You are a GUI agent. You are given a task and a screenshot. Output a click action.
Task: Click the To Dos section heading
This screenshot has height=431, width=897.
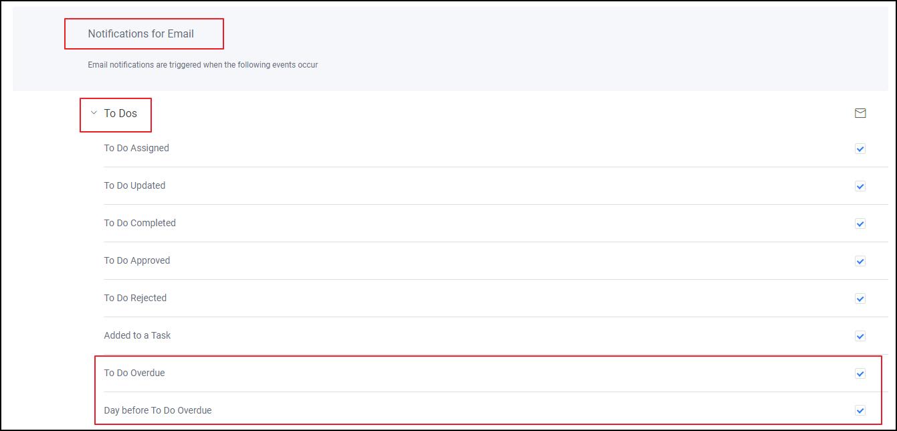click(x=120, y=114)
